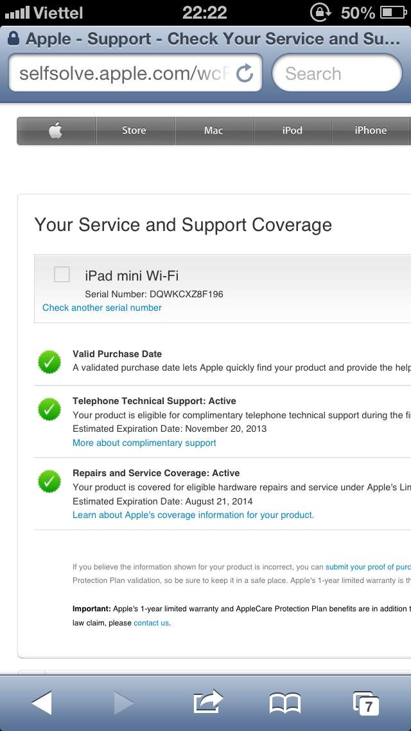Click the Important: warranty notice text
Image resolution: width=411 pixels, height=731 pixels.
(241, 616)
